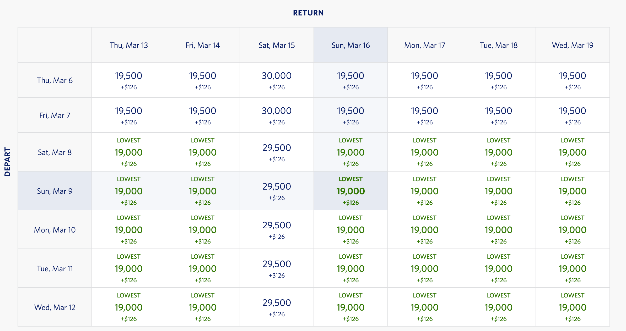Choose the 30,000 fare for Fri, Mar 7 departure

(277, 115)
